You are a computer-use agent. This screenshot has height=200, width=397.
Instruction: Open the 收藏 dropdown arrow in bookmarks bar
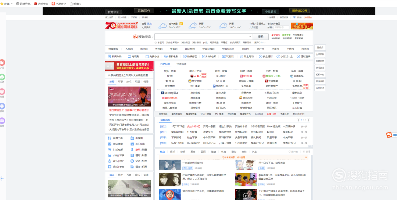coord(12,4)
